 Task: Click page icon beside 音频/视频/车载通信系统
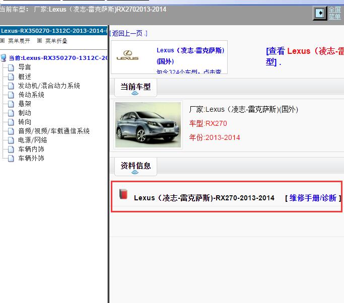click(x=11, y=131)
